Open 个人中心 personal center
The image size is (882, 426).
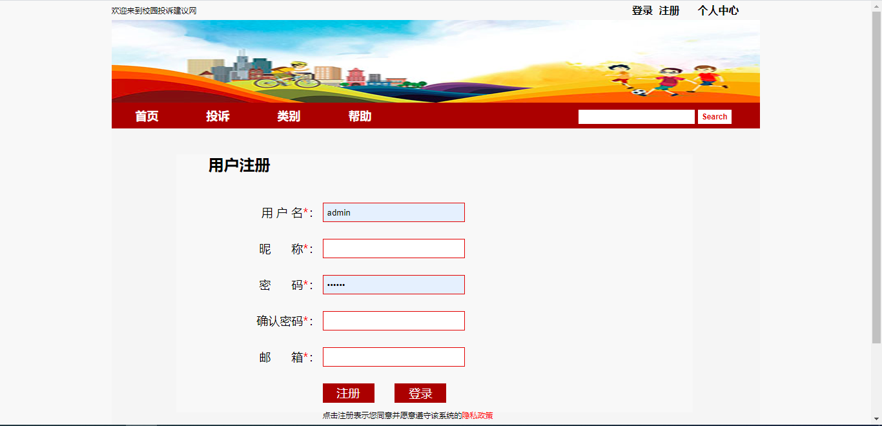718,10
